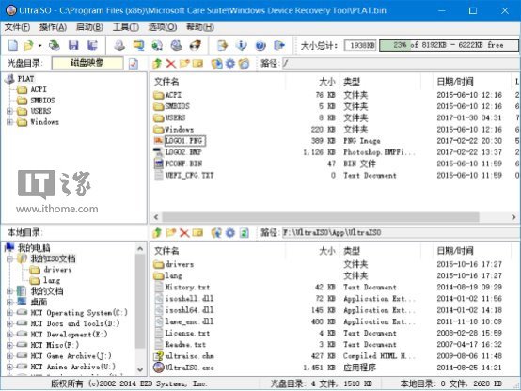Click the Make CD/DVD image icon
The height and width of the screenshot is (391, 521).
coord(119,45)
